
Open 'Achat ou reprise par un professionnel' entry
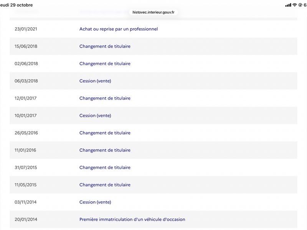tap(119, 29)
